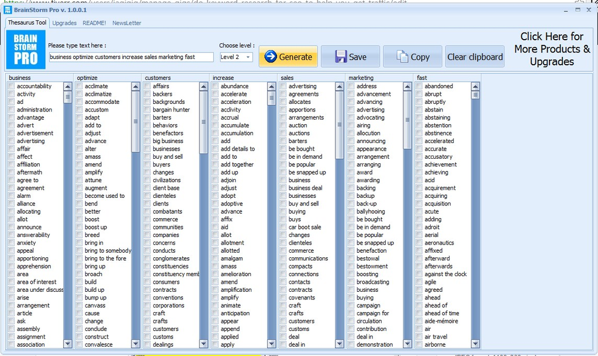The image size is (598, 356).
Task: Select 'answerability' in the business list
Action: coord(33,235)
